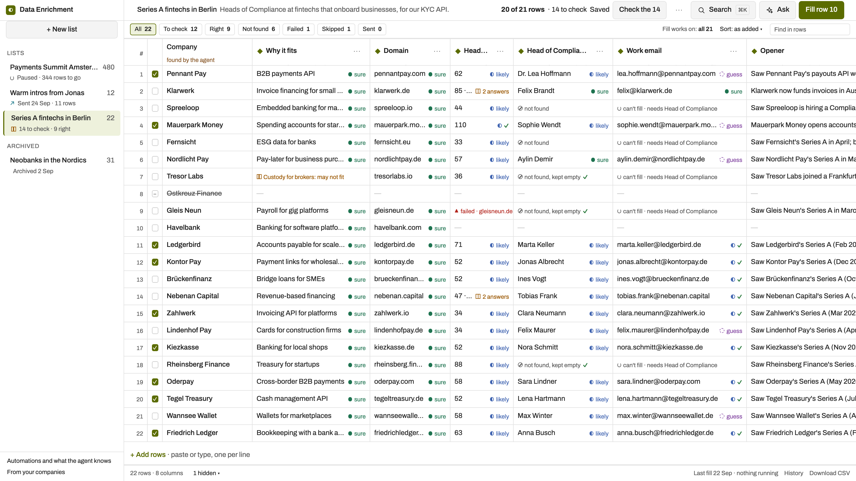Uncheck the Mauerpark Money row checkbox

[155, 125]
